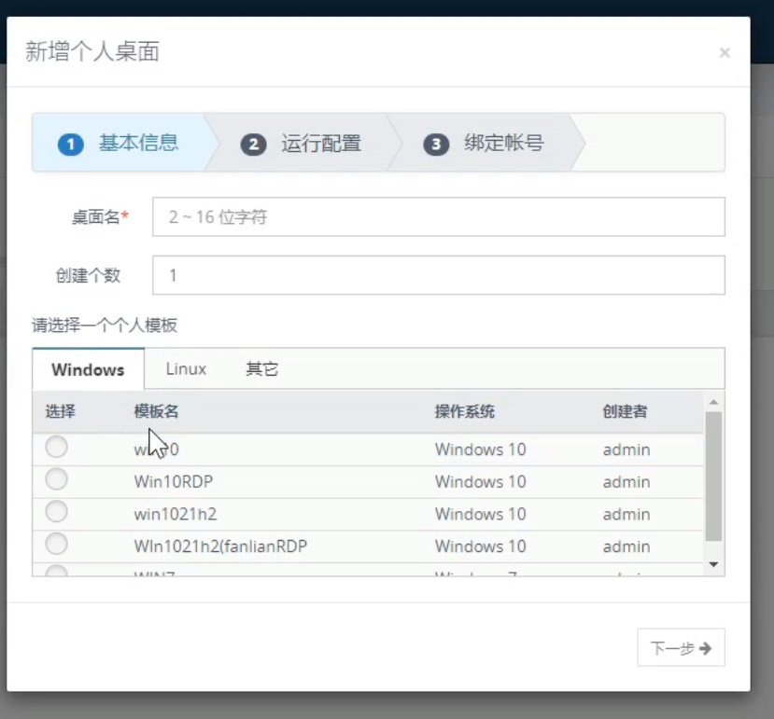This screenshot has height=719, width=774.
Task: Go to step 2 运行配置
Action: 302,144
